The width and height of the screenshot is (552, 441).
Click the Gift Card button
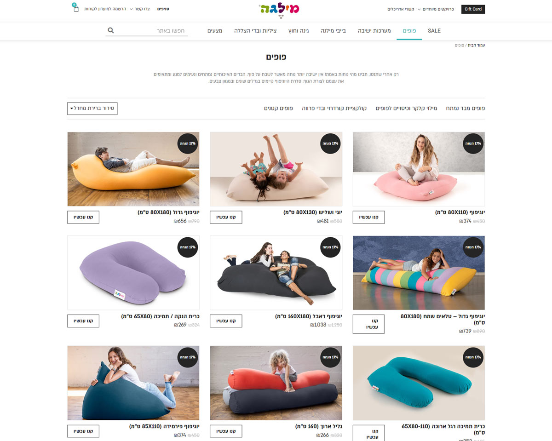tap(473, 9)
